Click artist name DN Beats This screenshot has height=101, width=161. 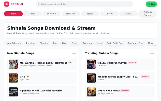pos(102,66)
